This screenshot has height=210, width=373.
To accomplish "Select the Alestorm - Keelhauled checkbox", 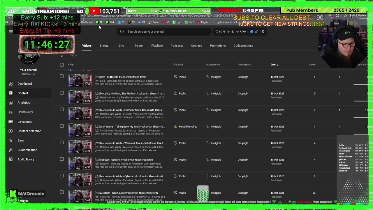I will point(62,192).
